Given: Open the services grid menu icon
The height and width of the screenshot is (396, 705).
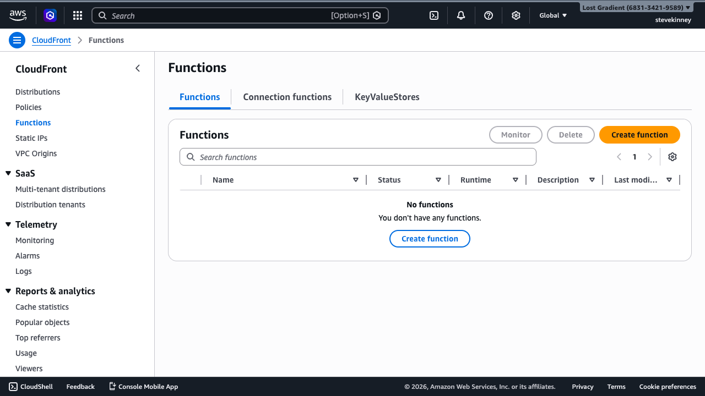Looking at the screenshot, I should pyautogui.click(x=78, y=15).
